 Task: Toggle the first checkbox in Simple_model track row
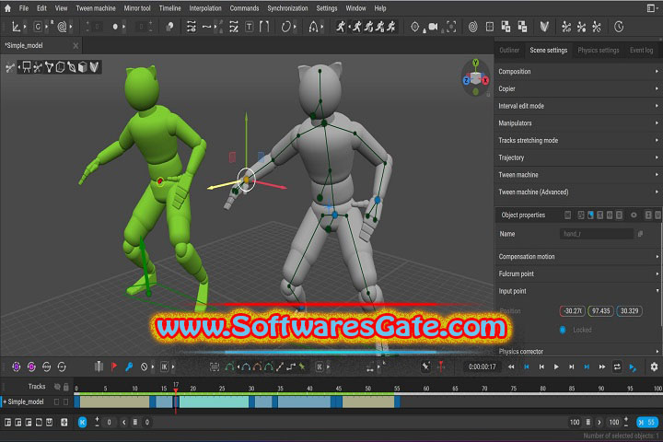click(57, 401)
